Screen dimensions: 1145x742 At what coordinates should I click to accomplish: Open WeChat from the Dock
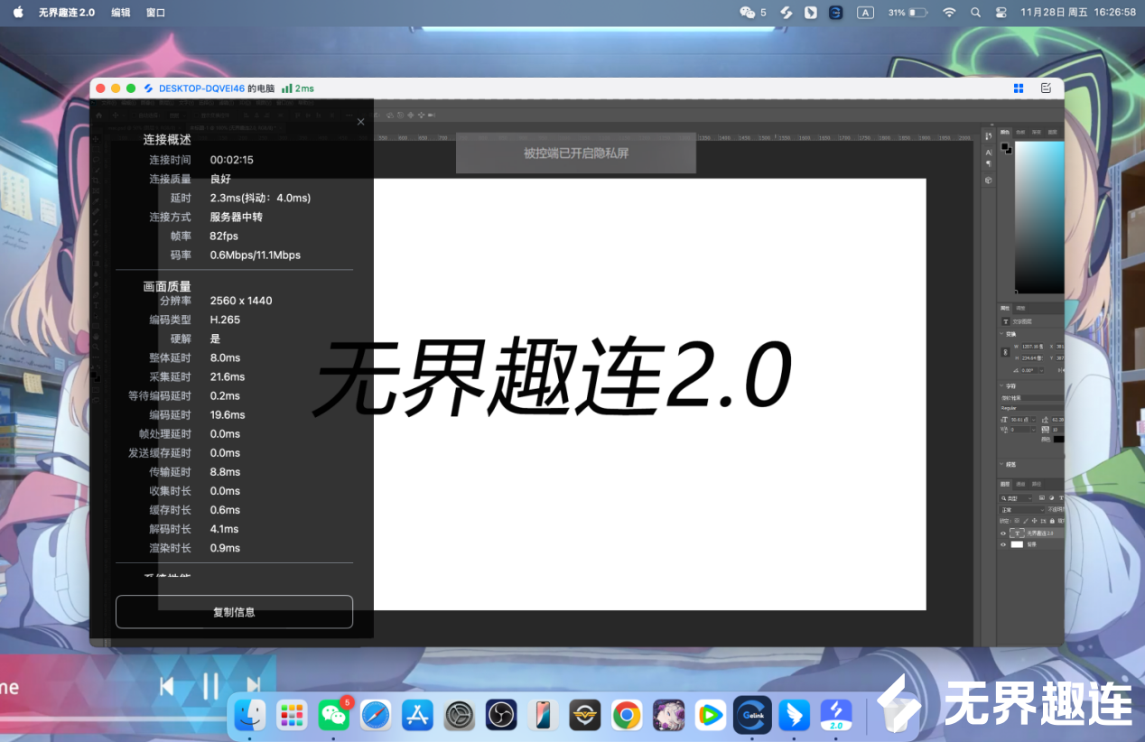click(334, 715)
